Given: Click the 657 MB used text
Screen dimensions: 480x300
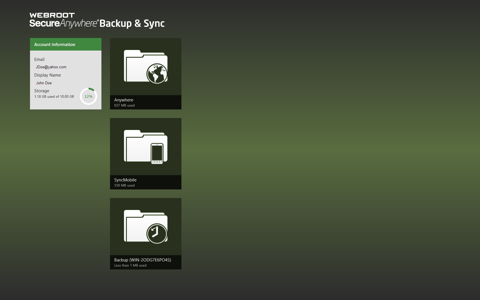Looking at the screenshot, I should coord(124,105).
